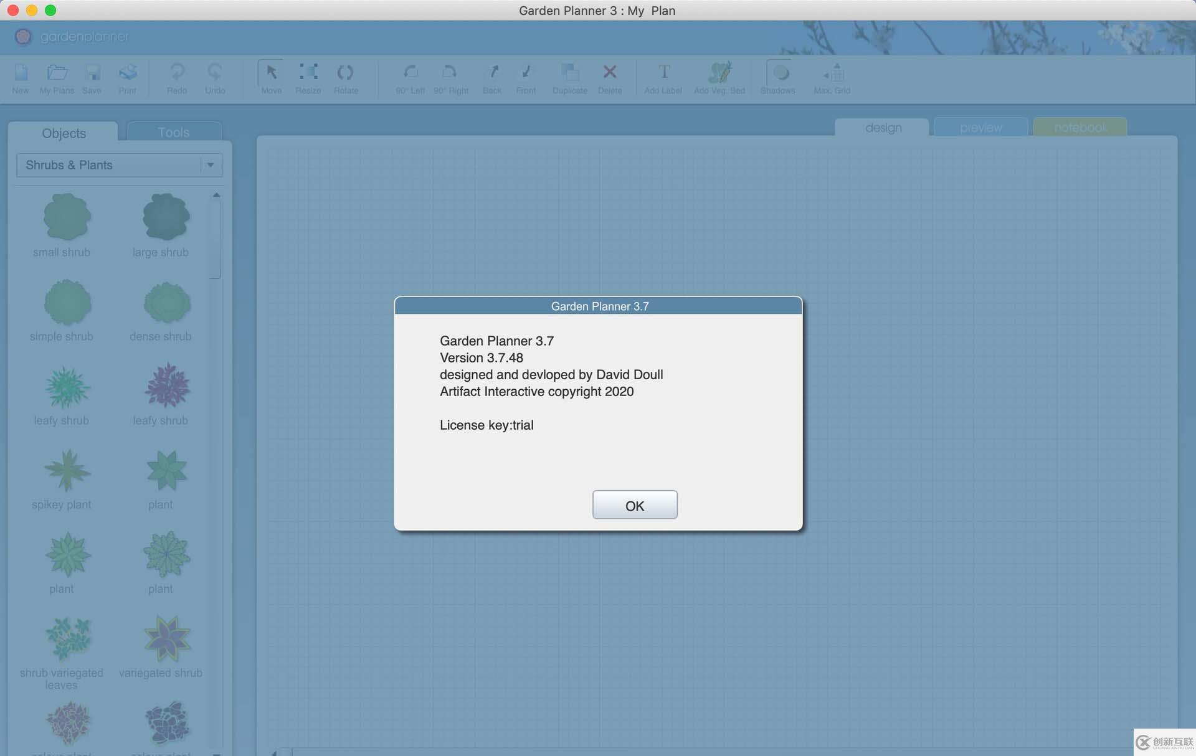Image resolution: width=1196 pixels, height=756 pixels.
Task: Open the design tab
Action: [x=883, y=127]
